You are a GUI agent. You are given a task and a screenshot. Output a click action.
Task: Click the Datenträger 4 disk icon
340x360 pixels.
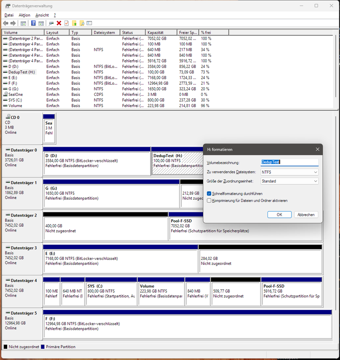click(x=8, y=280)
